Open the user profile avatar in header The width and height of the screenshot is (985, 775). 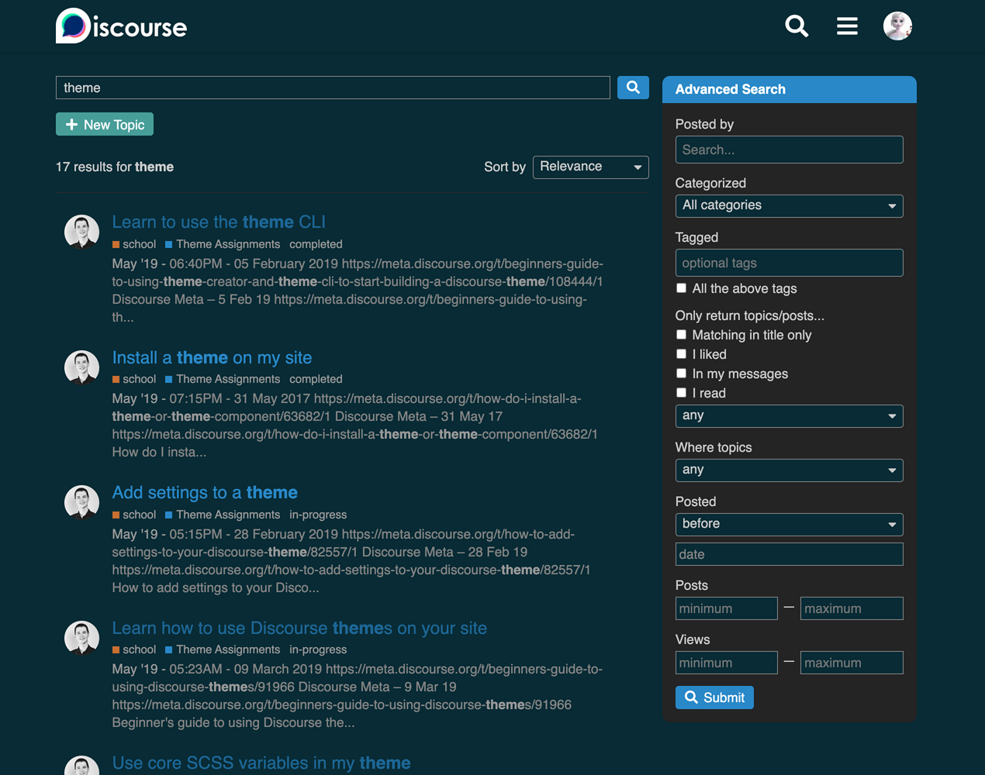coord(897,26)
